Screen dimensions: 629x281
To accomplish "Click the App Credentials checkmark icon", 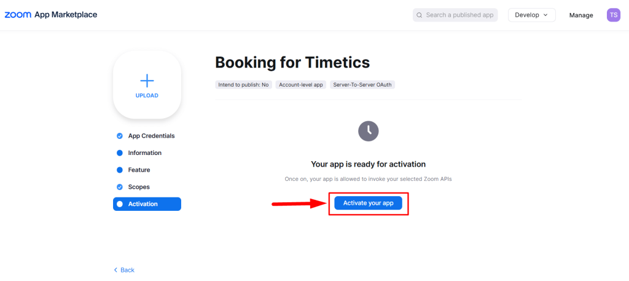I will point(120,136).
